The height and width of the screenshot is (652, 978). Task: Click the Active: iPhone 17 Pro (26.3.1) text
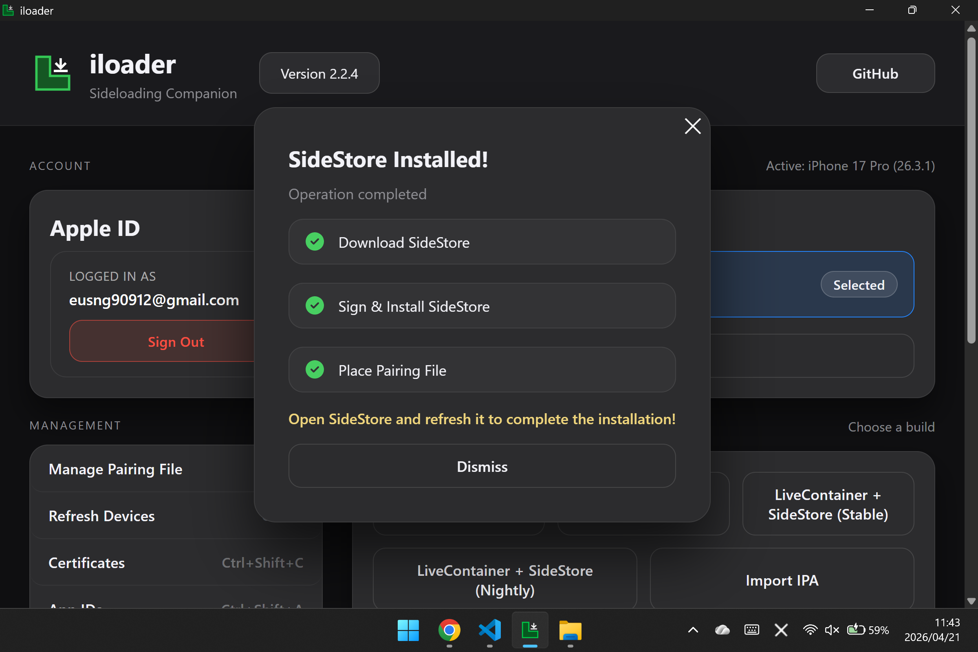coord(850,166)
